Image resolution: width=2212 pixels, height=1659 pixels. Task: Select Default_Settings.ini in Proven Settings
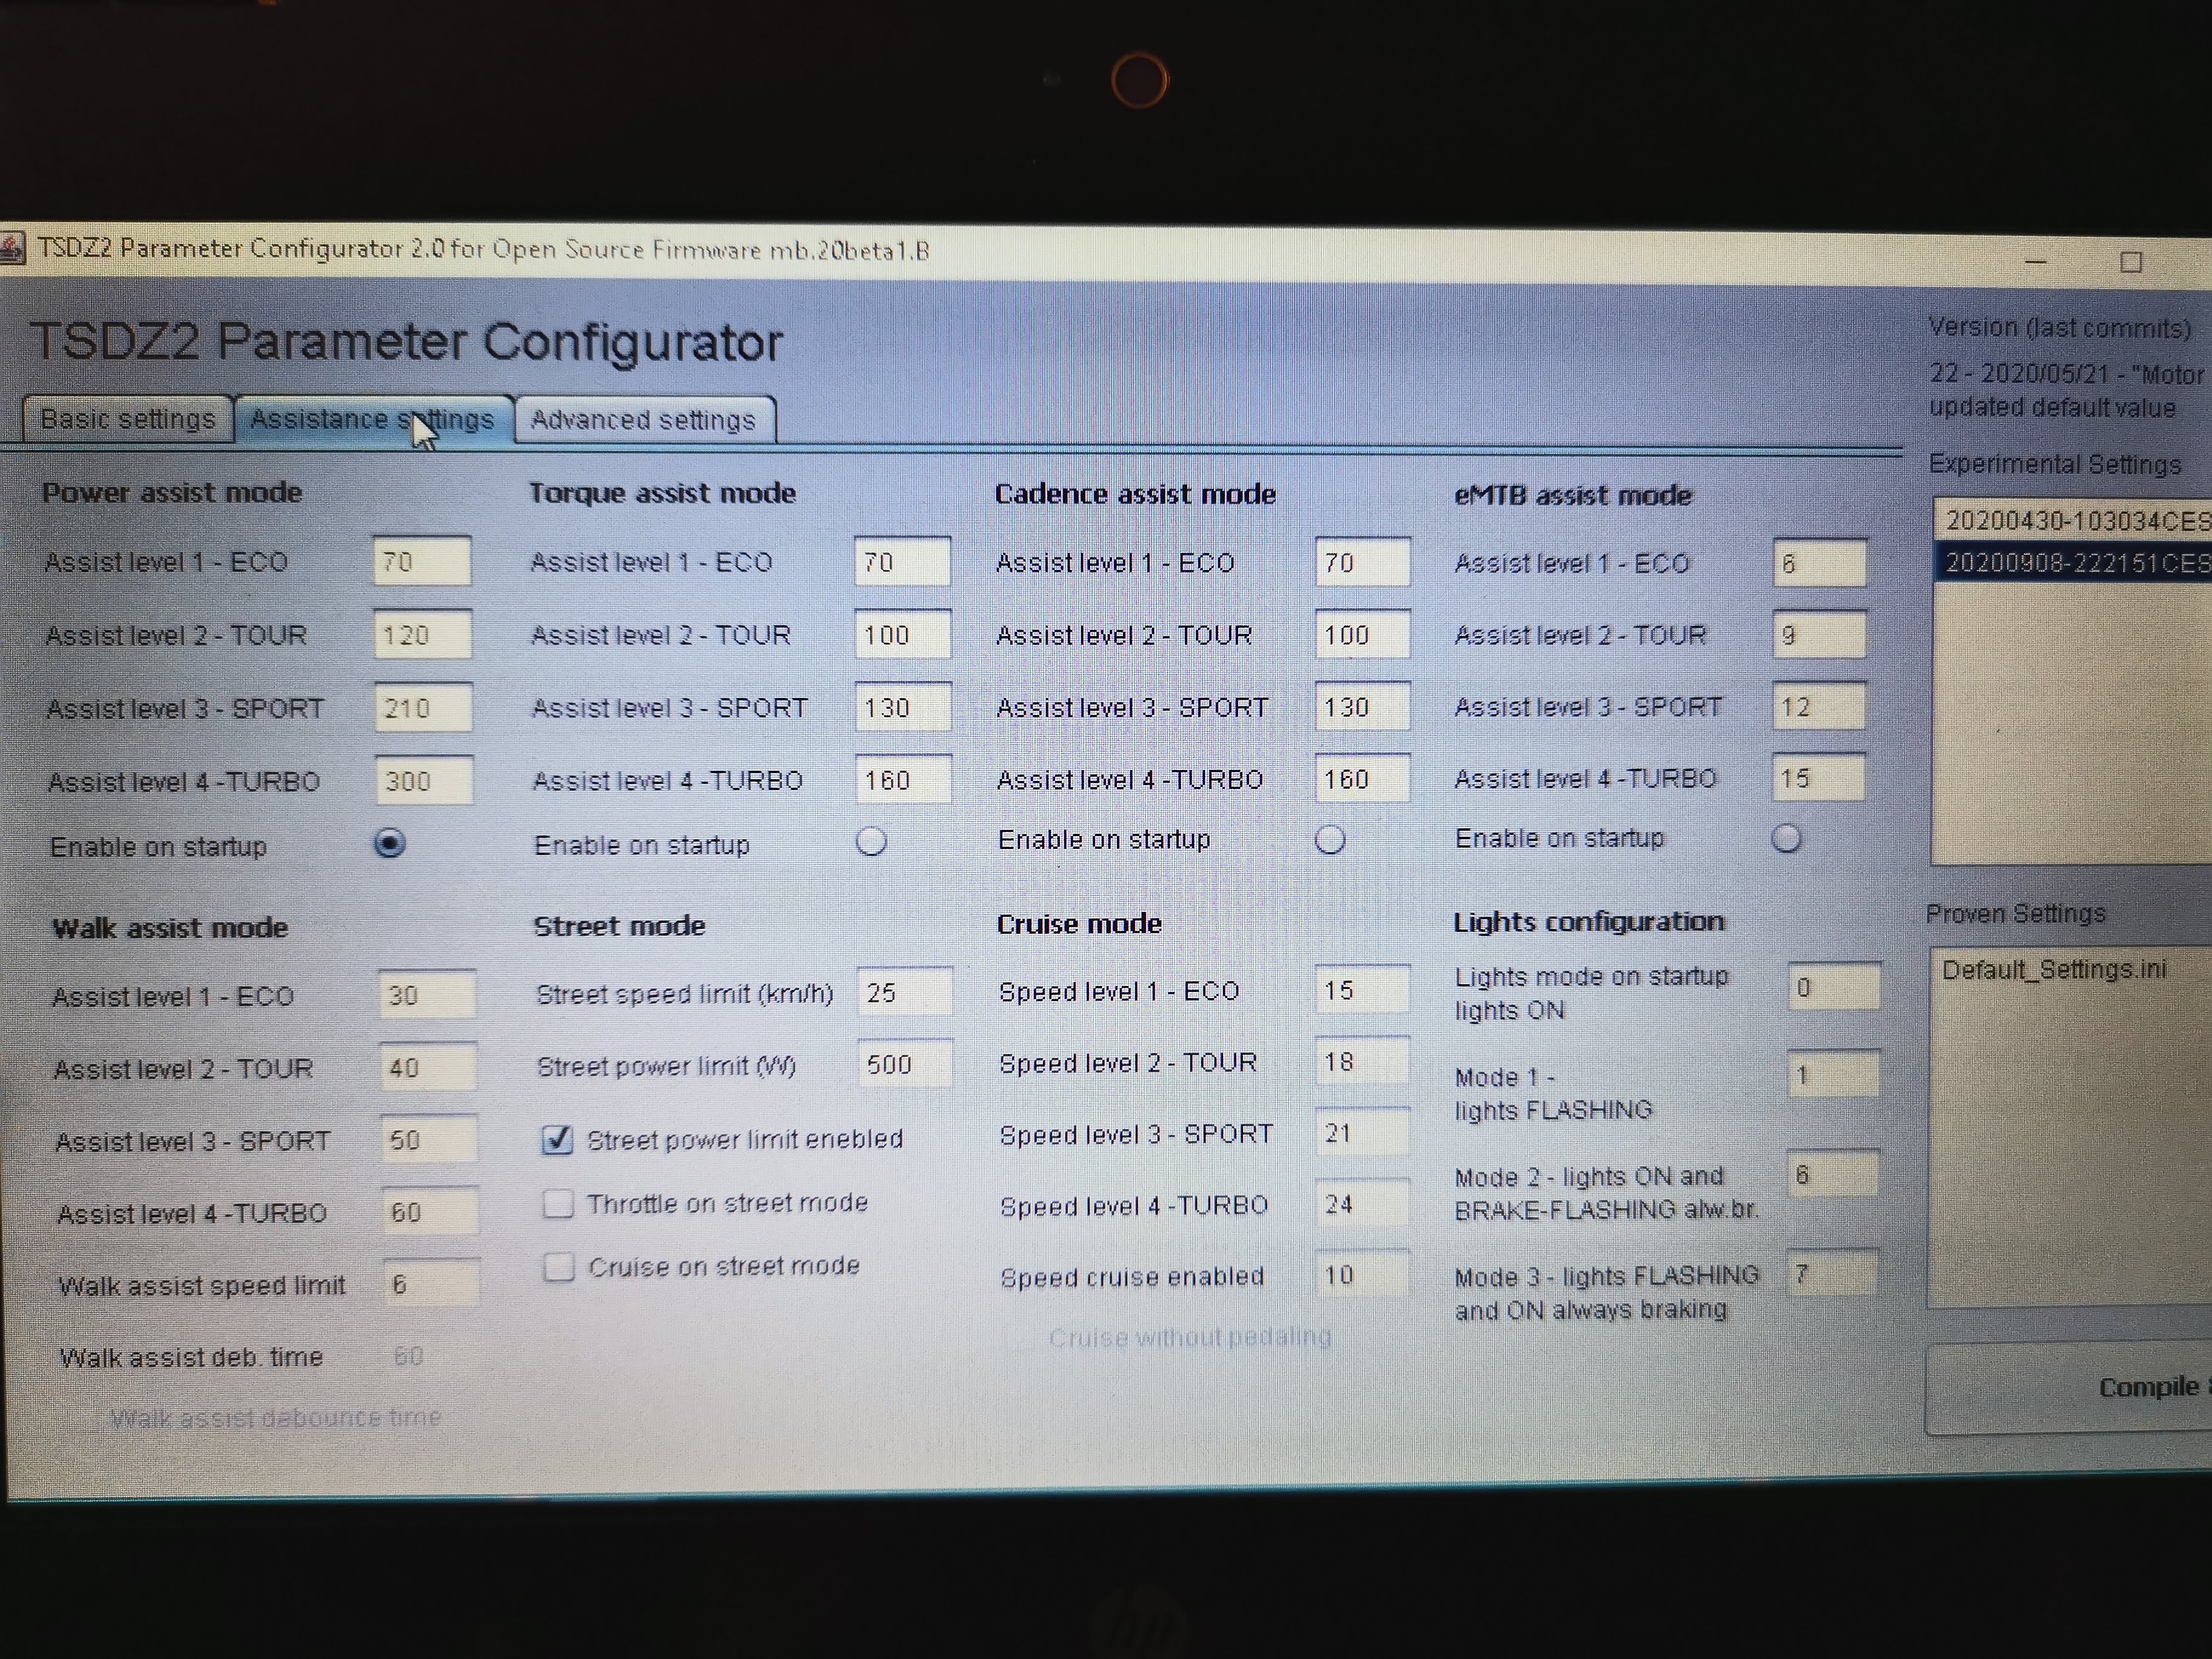coord(2053,970)
